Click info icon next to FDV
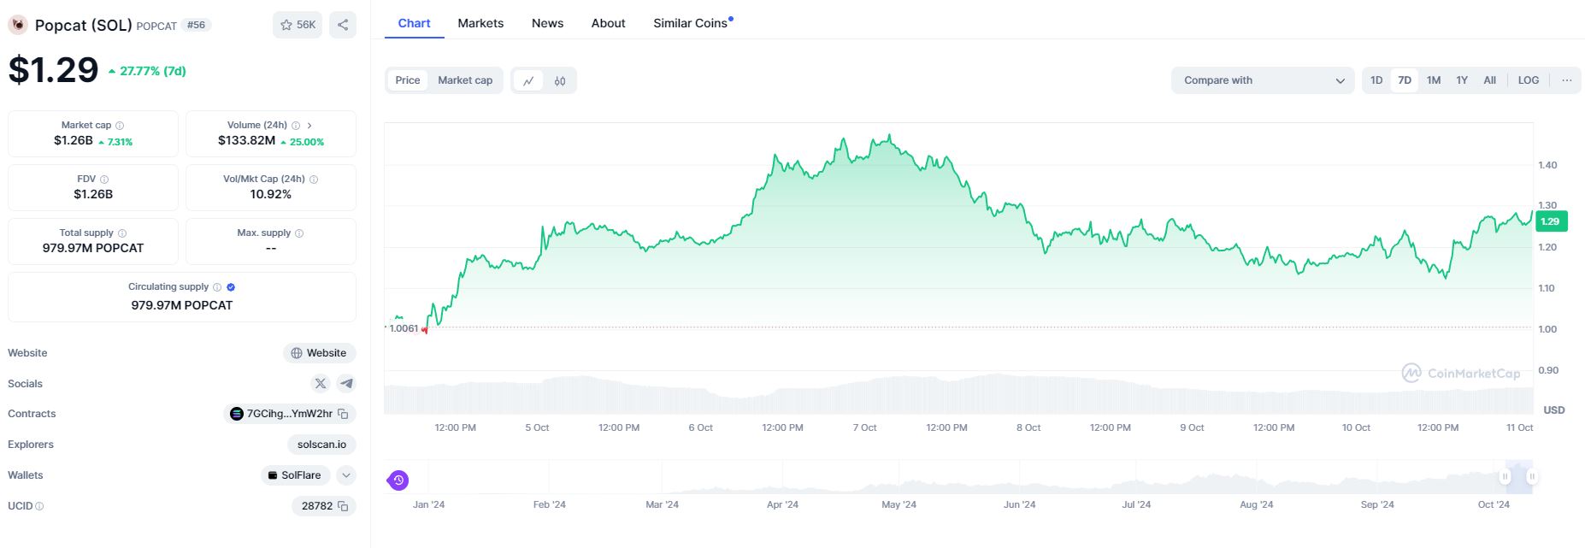 (x=104, y=180)
